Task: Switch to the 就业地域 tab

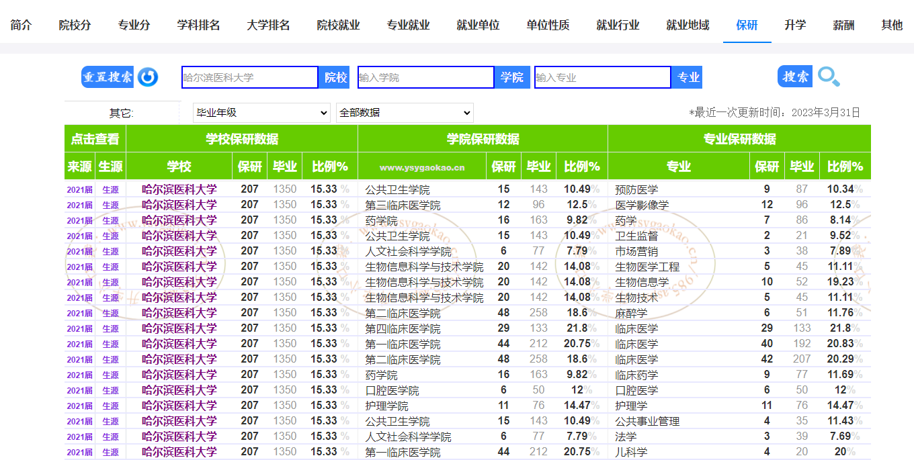Action: coord(688,25)
